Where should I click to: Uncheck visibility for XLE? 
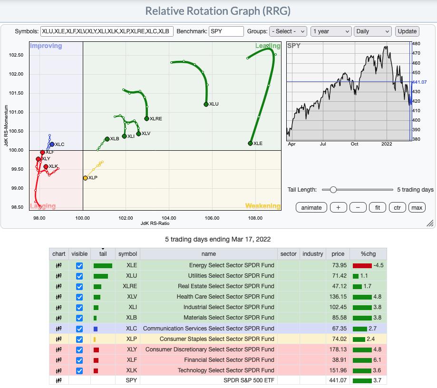(79, 266)
